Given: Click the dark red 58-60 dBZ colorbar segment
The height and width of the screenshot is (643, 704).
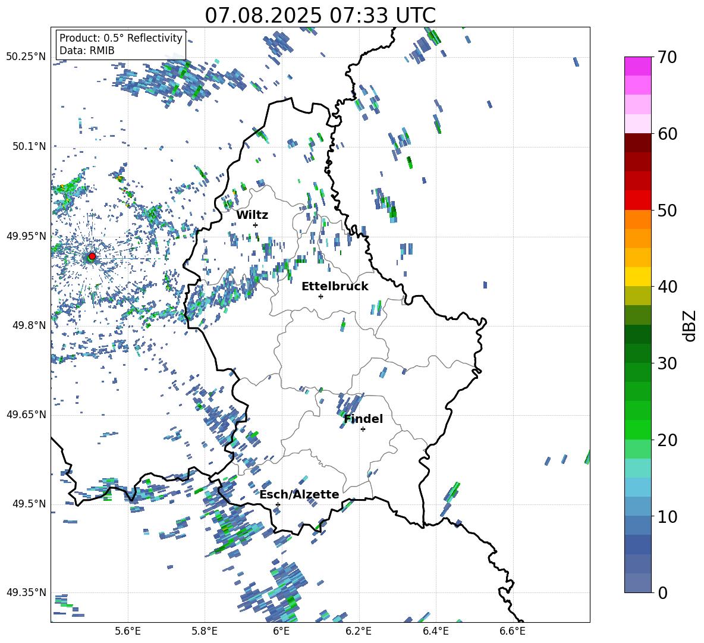Looking at the screenshot, I should coord(638,143).
